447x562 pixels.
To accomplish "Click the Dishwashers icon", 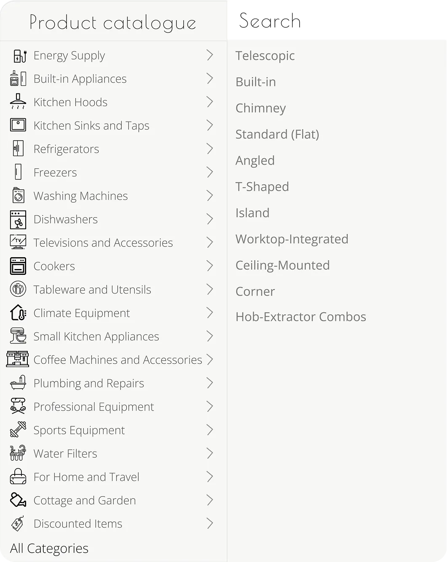I will point(18,219).
